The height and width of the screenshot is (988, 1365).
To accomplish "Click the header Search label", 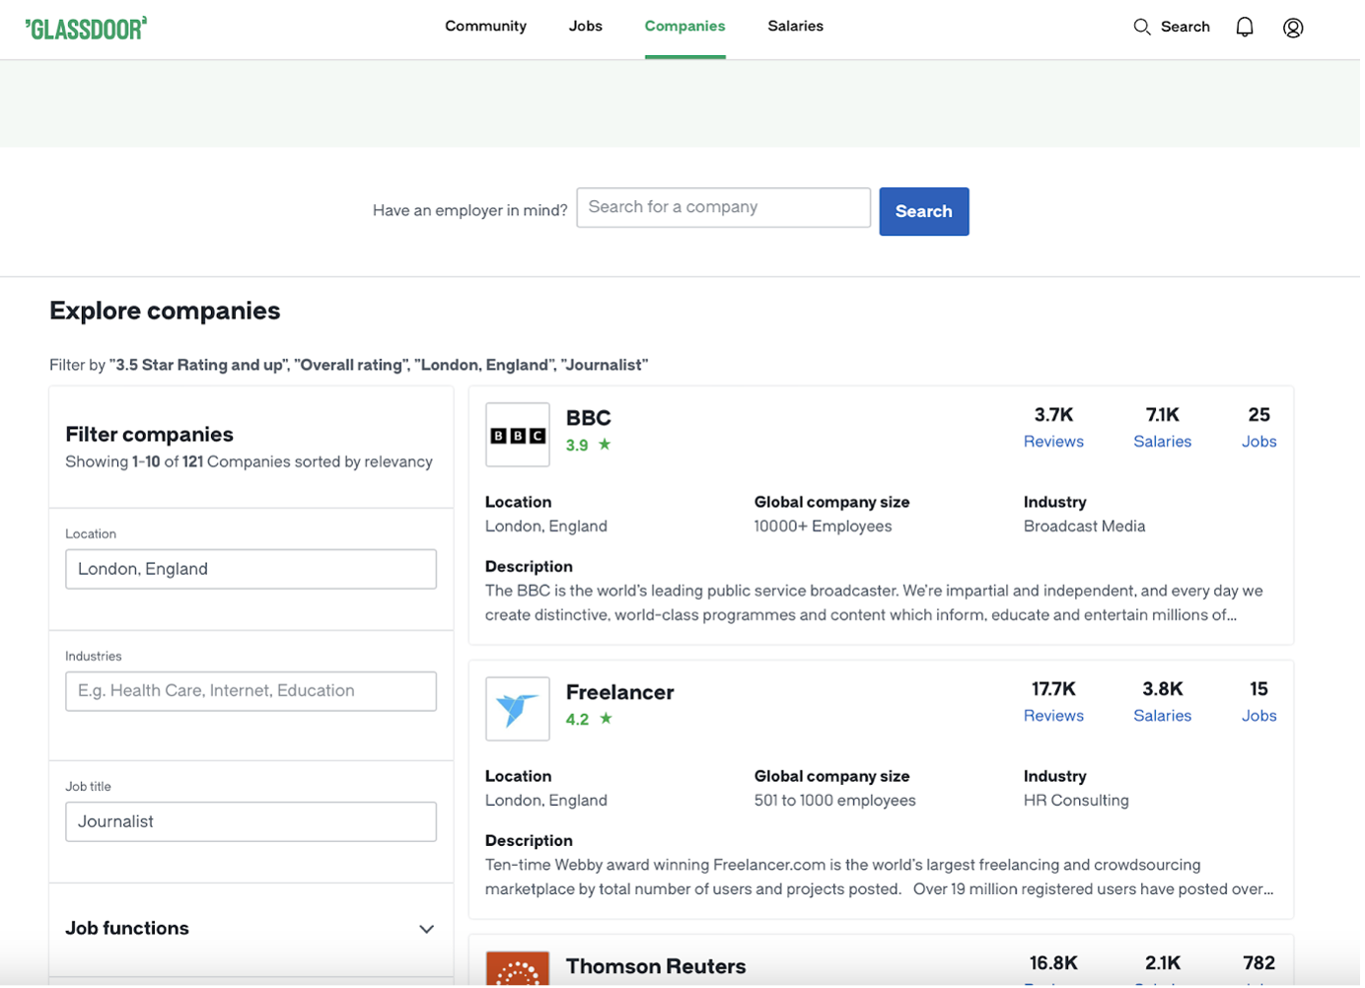I will coord(1188,27).
